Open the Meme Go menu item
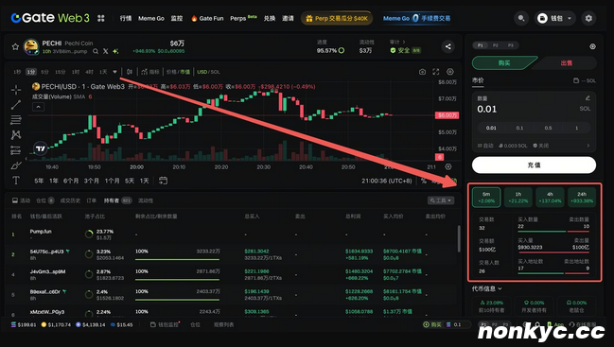Screen dimensions: 614x347 point(151,18)
